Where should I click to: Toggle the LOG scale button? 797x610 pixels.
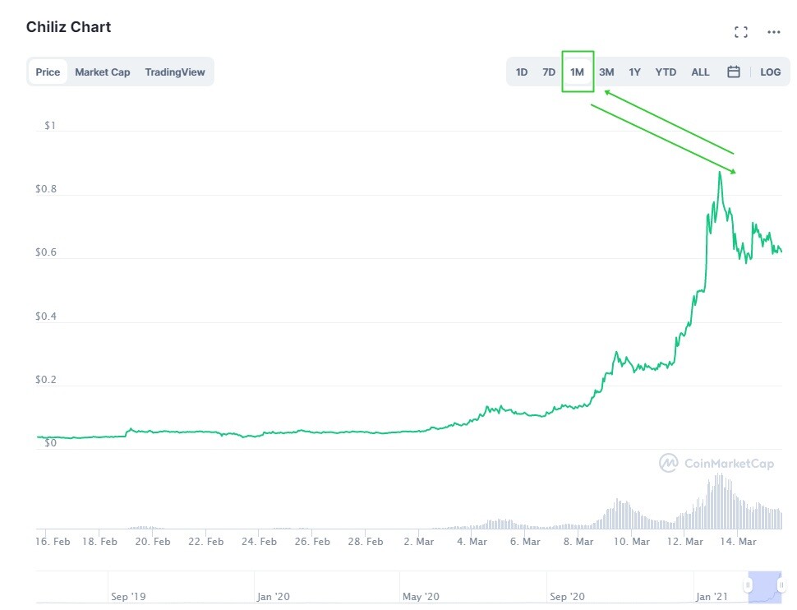(x=770, y=72)
